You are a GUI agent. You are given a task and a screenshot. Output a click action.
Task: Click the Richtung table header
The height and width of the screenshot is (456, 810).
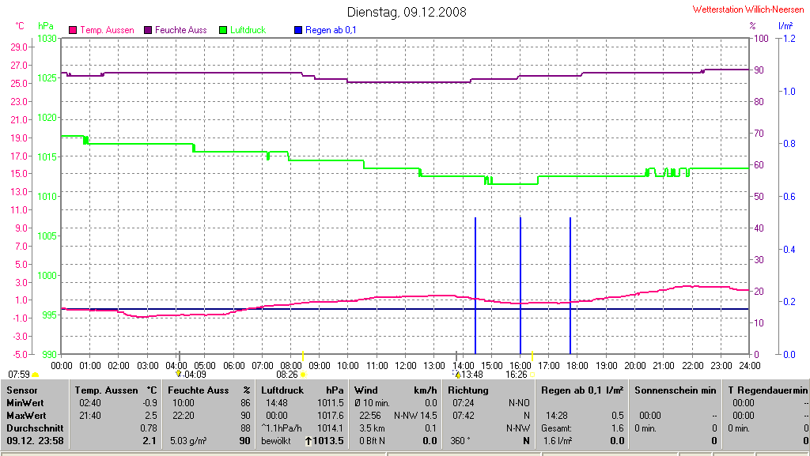(468, 390)
